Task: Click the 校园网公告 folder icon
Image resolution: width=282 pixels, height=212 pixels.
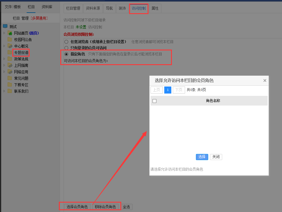Action: (10, 40)
